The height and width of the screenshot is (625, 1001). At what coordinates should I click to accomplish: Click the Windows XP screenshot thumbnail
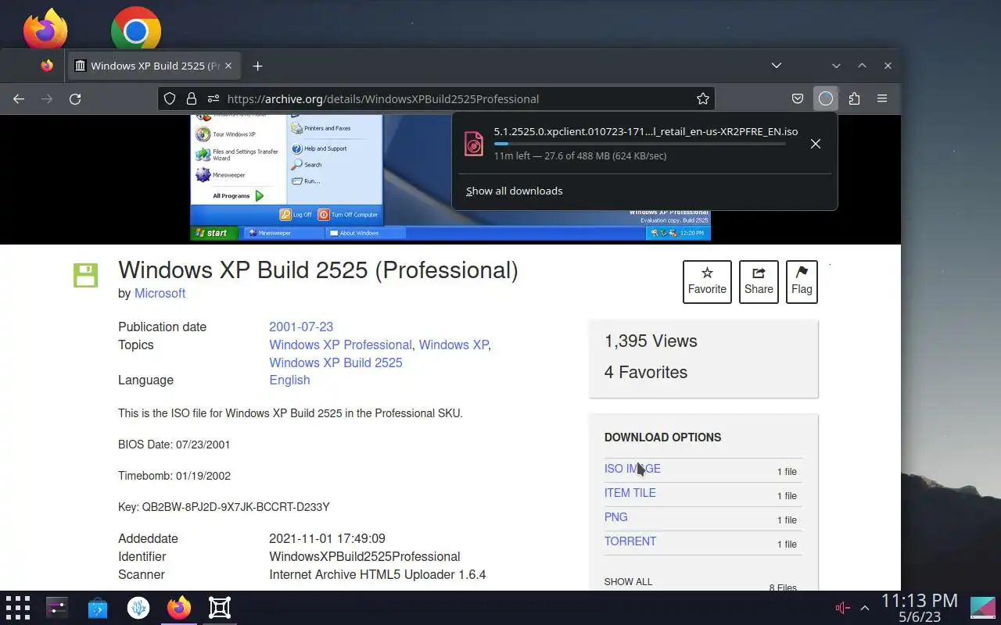coord(450,177)
